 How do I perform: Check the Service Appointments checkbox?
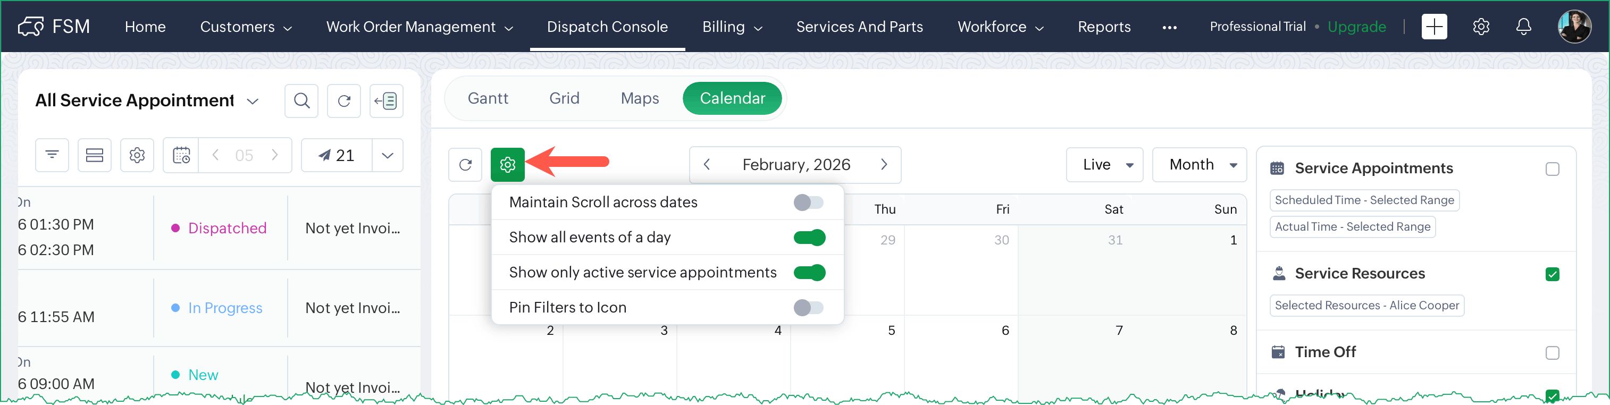(x=1552, y=169)
